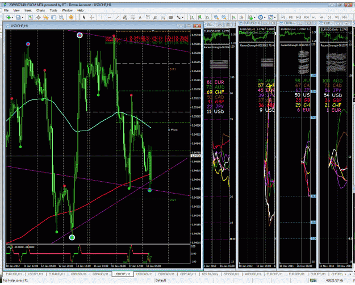Toggle the Navigator window with star-folder icon
This screenshot has width=355, height=285.
click(46, 17)
